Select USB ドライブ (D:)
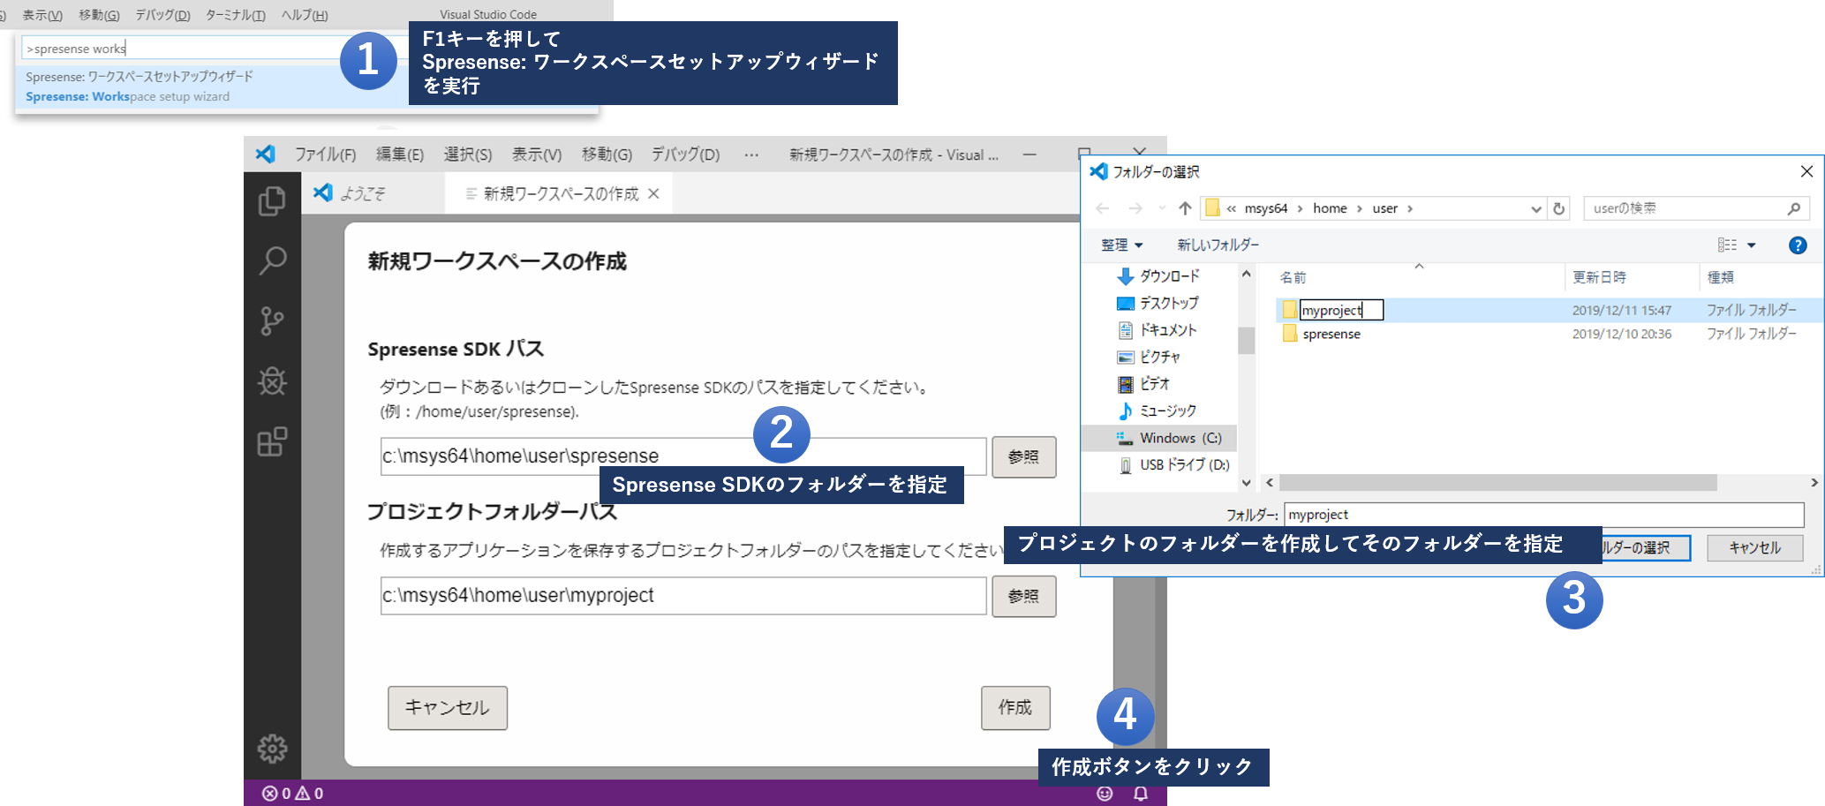This screenshot has height=806, width=1825. 1173,464
